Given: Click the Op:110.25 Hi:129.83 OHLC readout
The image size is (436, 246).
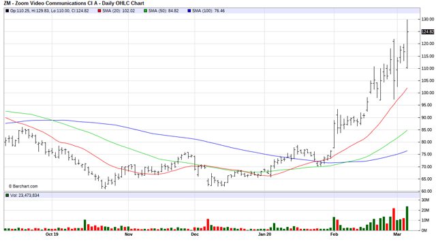Looking at the screenshot, I should coord(50,11).
